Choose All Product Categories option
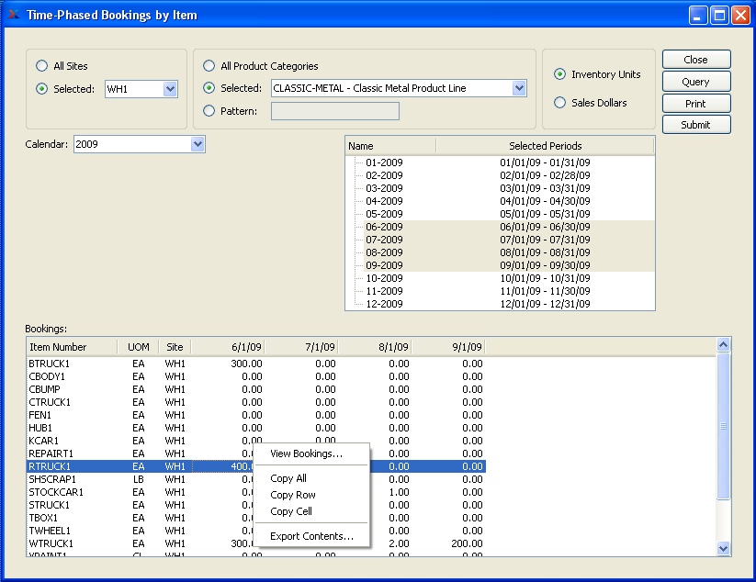The height and width of the screenshot is (582, 756). 209,66
